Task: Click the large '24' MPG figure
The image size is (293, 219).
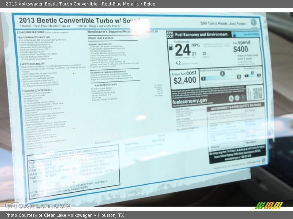Action: (183, 50)
